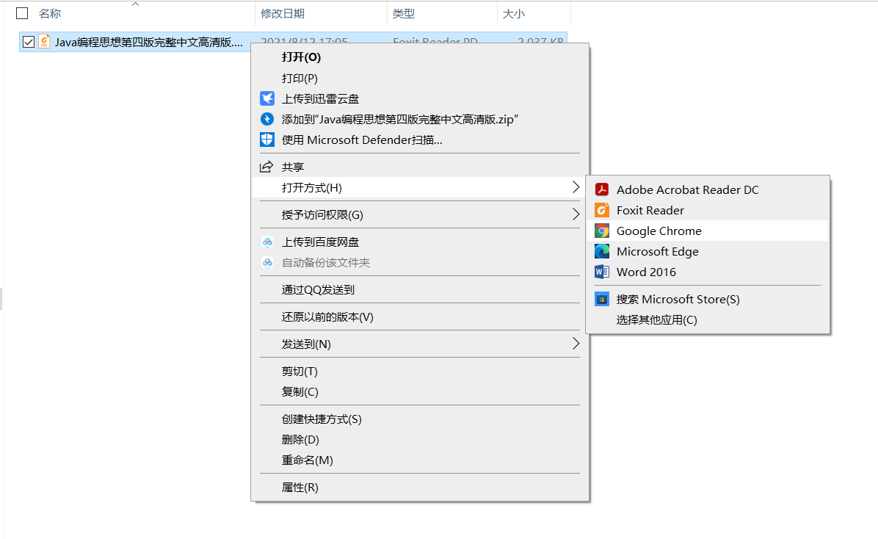Screen dimensions: 878x539
Task: Expand the 授予访问权限 submenu arrow
Action: [576, 214]
